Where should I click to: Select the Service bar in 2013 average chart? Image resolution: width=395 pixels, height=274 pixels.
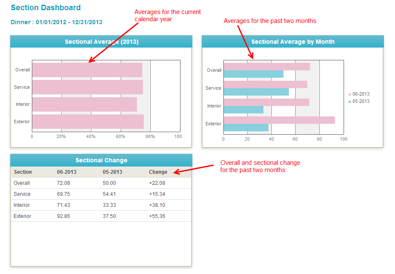[87, 87]
